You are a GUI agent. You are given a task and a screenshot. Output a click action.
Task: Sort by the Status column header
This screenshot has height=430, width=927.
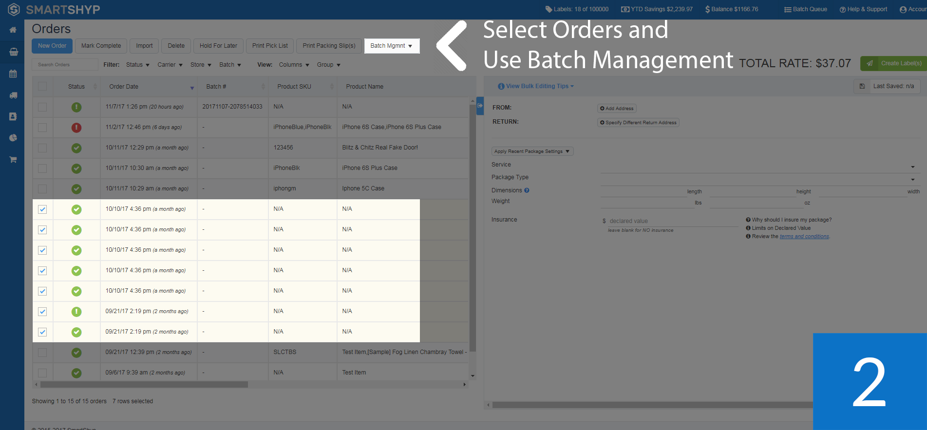pyautogui.click(x=76, y=87)
